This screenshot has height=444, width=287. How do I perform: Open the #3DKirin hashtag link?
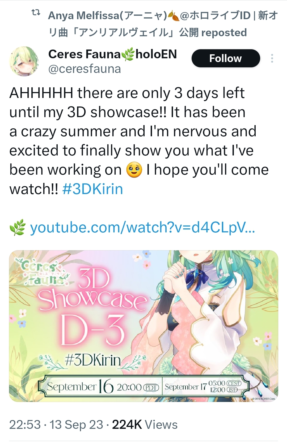(x=92, y=189)
